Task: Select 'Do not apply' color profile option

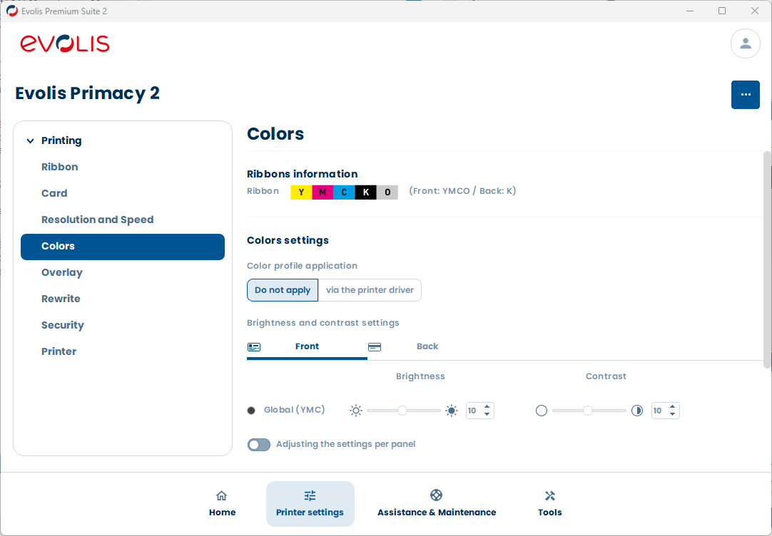Action: tap(283, 290)
